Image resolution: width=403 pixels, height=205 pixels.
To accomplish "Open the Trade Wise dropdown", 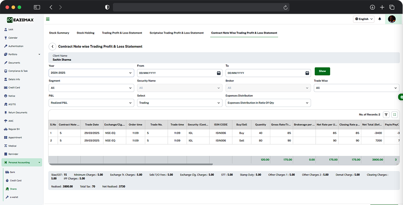I will pyautogui.click(x=357, y=88).
